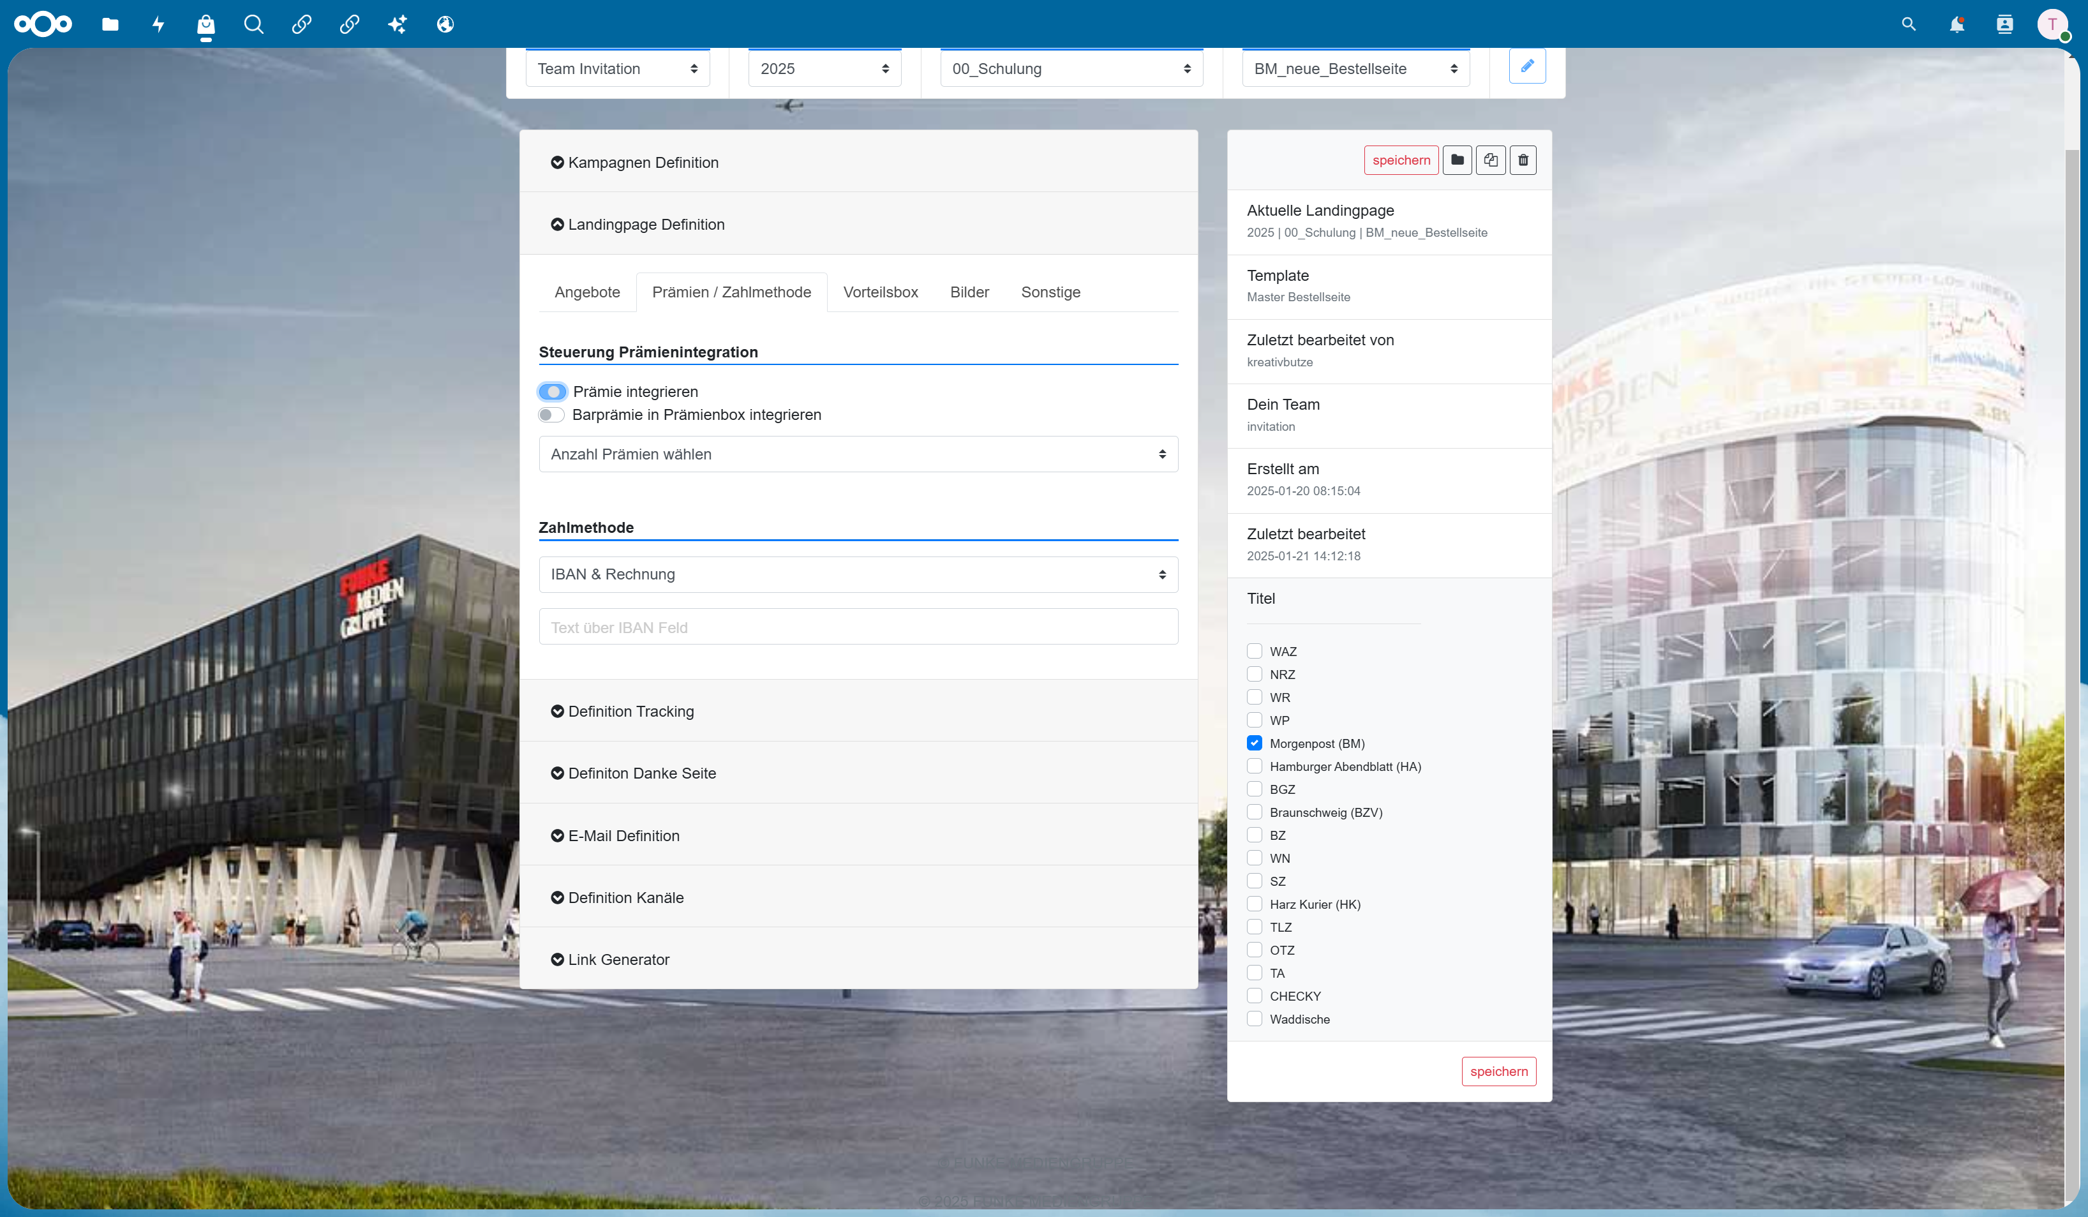
Task: Uncheck the Morgenpost (BM) checkbox
Action: (x=1255, y=743)
